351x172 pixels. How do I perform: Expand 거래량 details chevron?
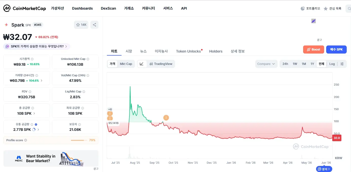[x=42, y=81]
